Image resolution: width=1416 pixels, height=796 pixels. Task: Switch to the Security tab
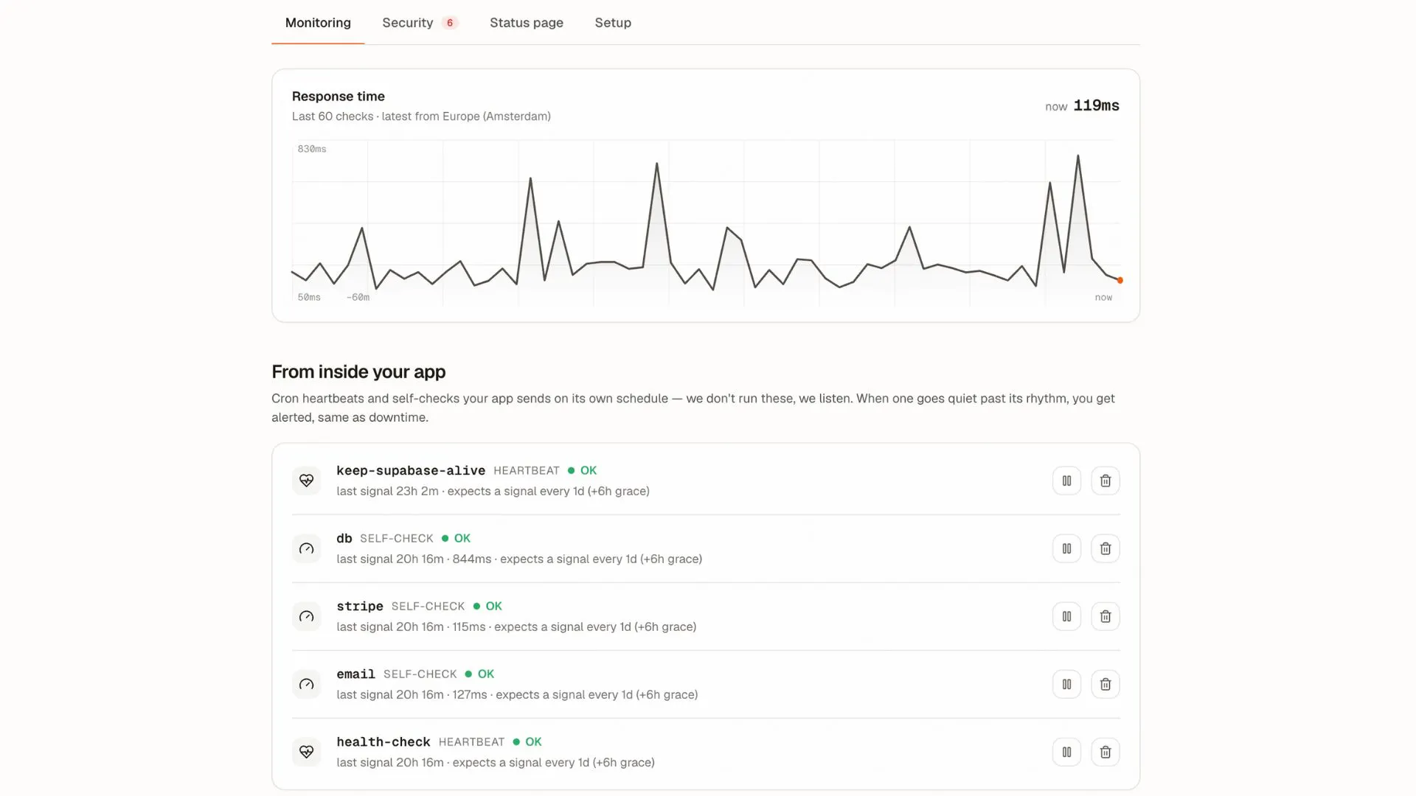pos(420,23)
